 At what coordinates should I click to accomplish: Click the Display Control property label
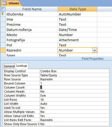[x=22, y=71]
